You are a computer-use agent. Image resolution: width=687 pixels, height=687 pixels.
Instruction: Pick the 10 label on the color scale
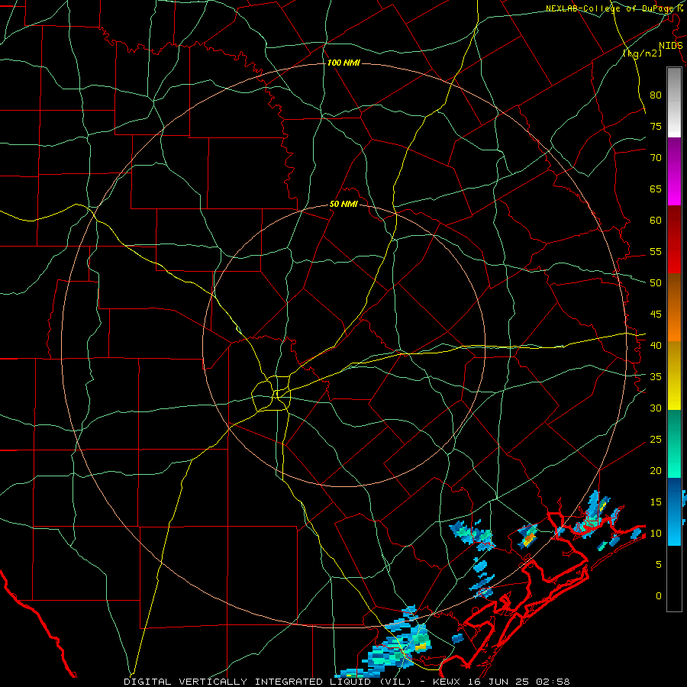[x=656, y=534]
